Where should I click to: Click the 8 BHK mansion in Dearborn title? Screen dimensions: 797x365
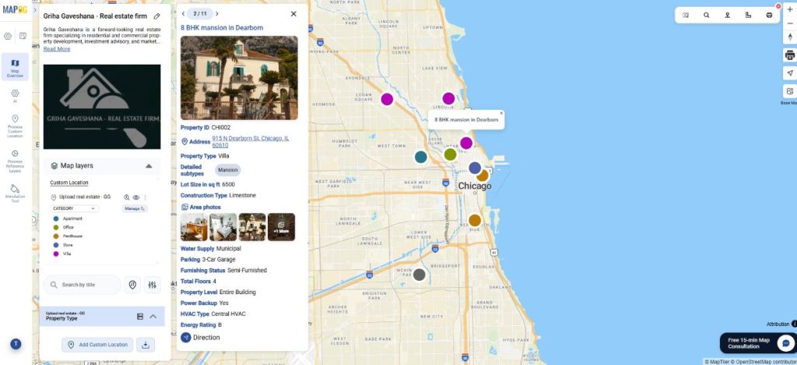tap(222, 28)
